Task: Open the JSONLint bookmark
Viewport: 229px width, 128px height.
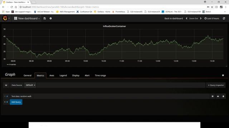Action: coord(172,12)
